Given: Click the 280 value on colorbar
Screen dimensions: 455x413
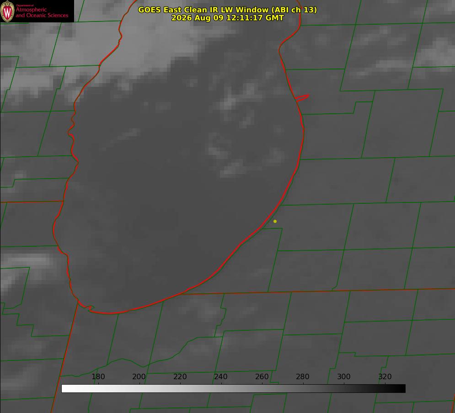Looking at the screenshot, I should (x=303, y=376).
